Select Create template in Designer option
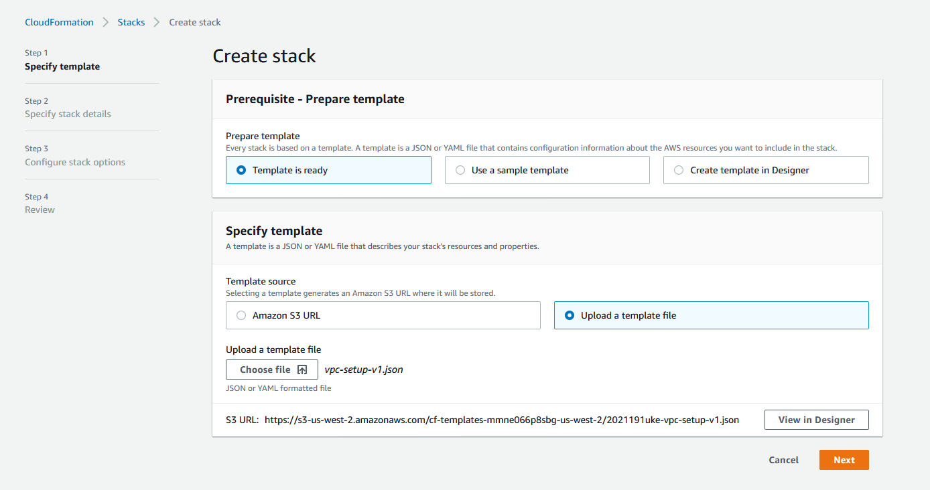This screenshot has height=490, width=930. 766,170
